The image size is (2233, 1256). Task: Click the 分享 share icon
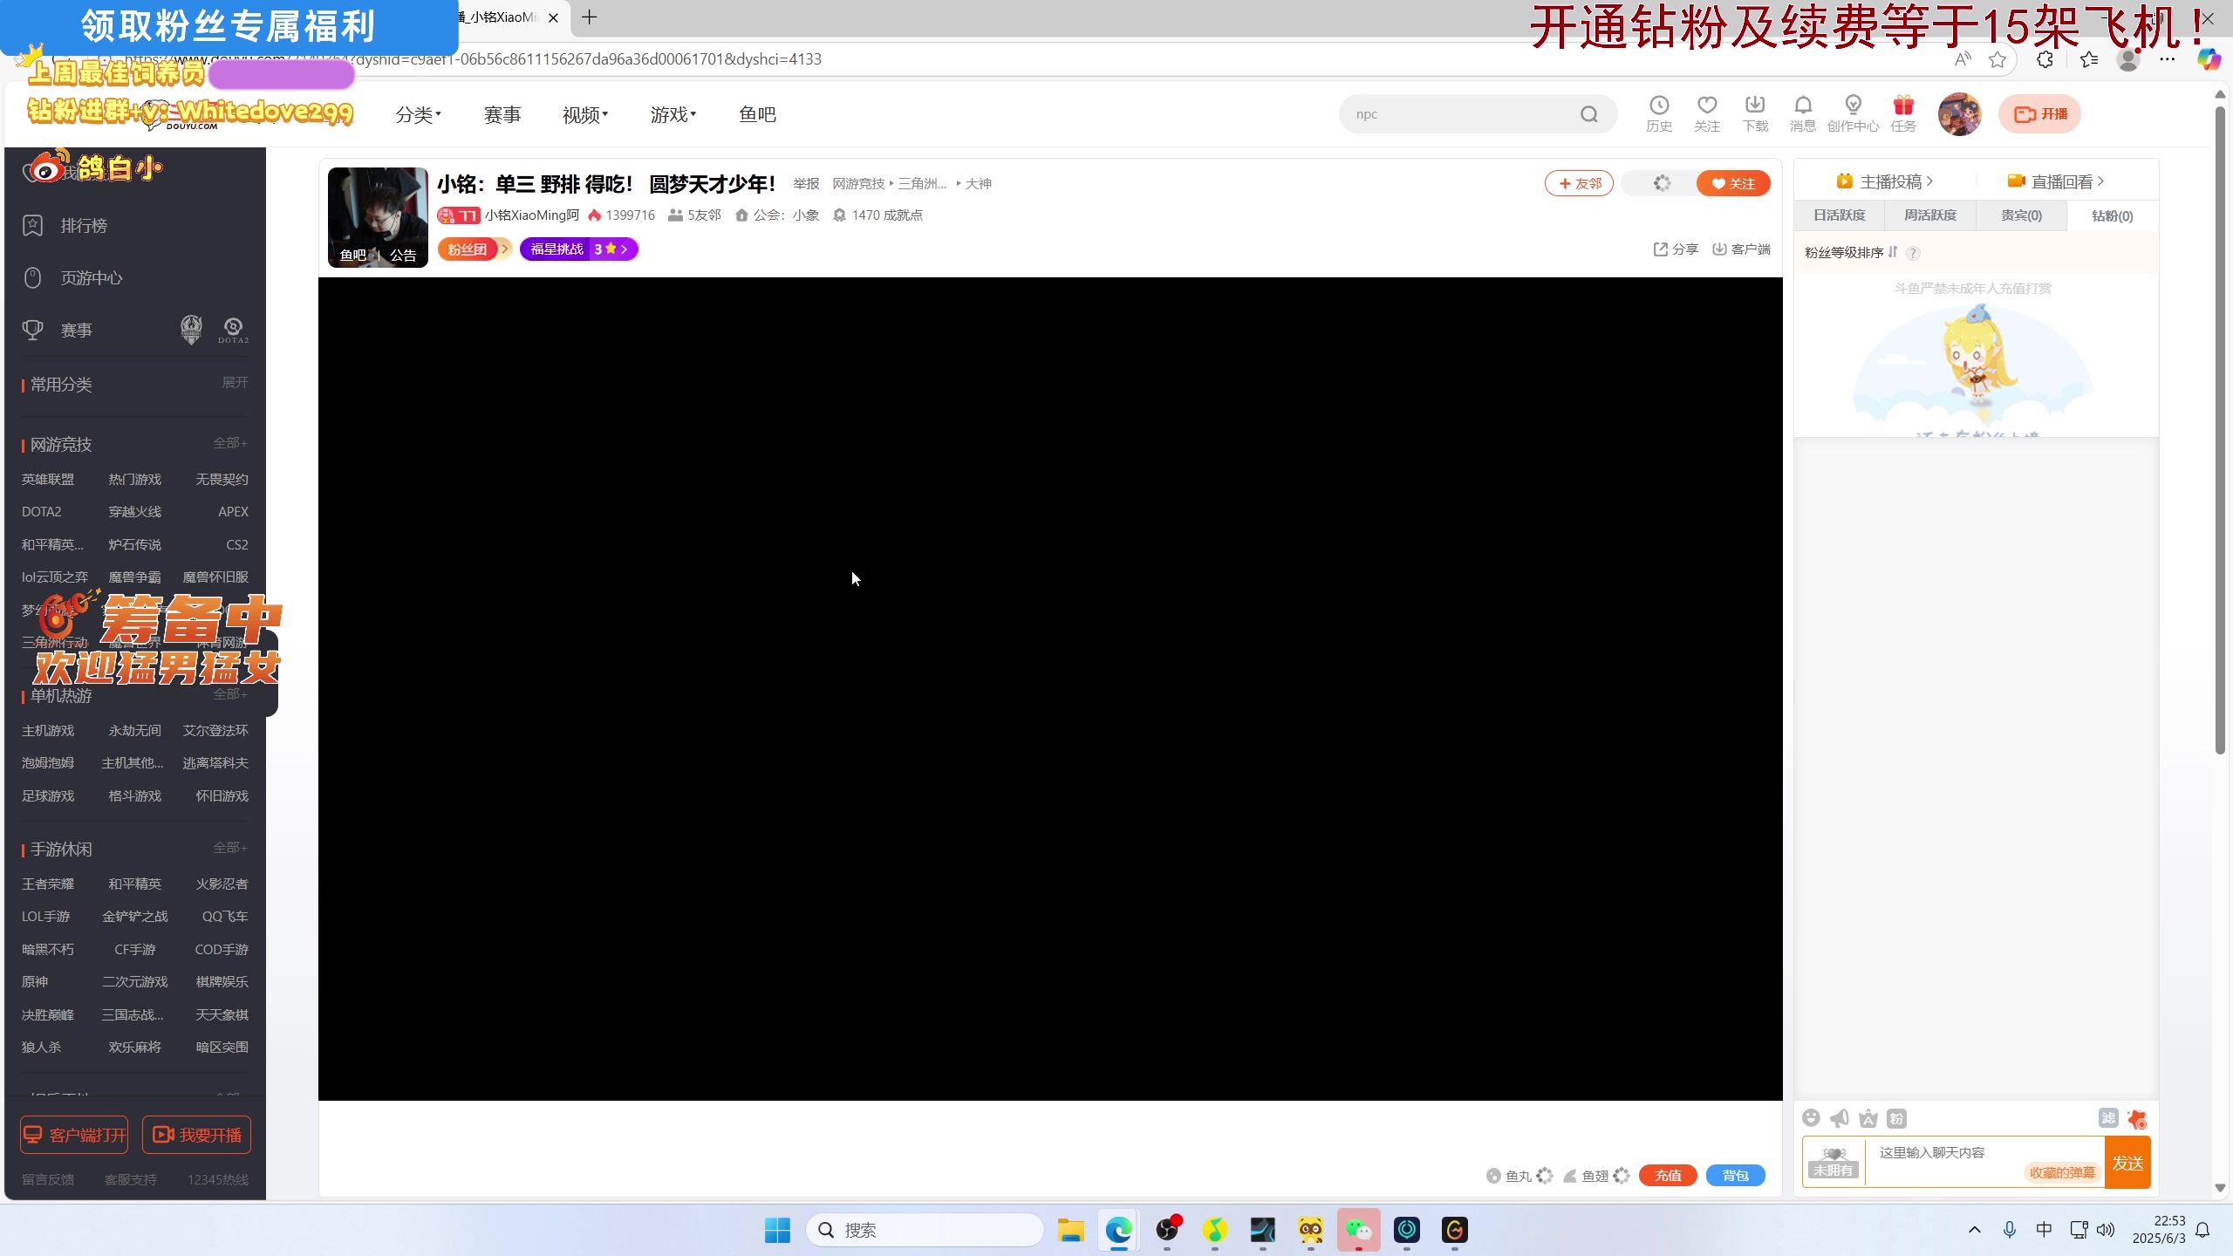click(x=1676, y=249)
